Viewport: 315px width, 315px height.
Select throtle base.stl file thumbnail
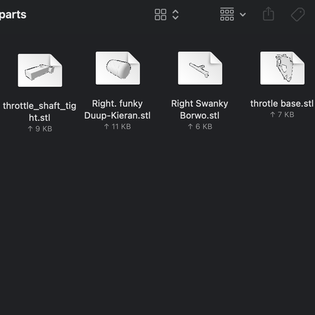(x=283, y=68)
